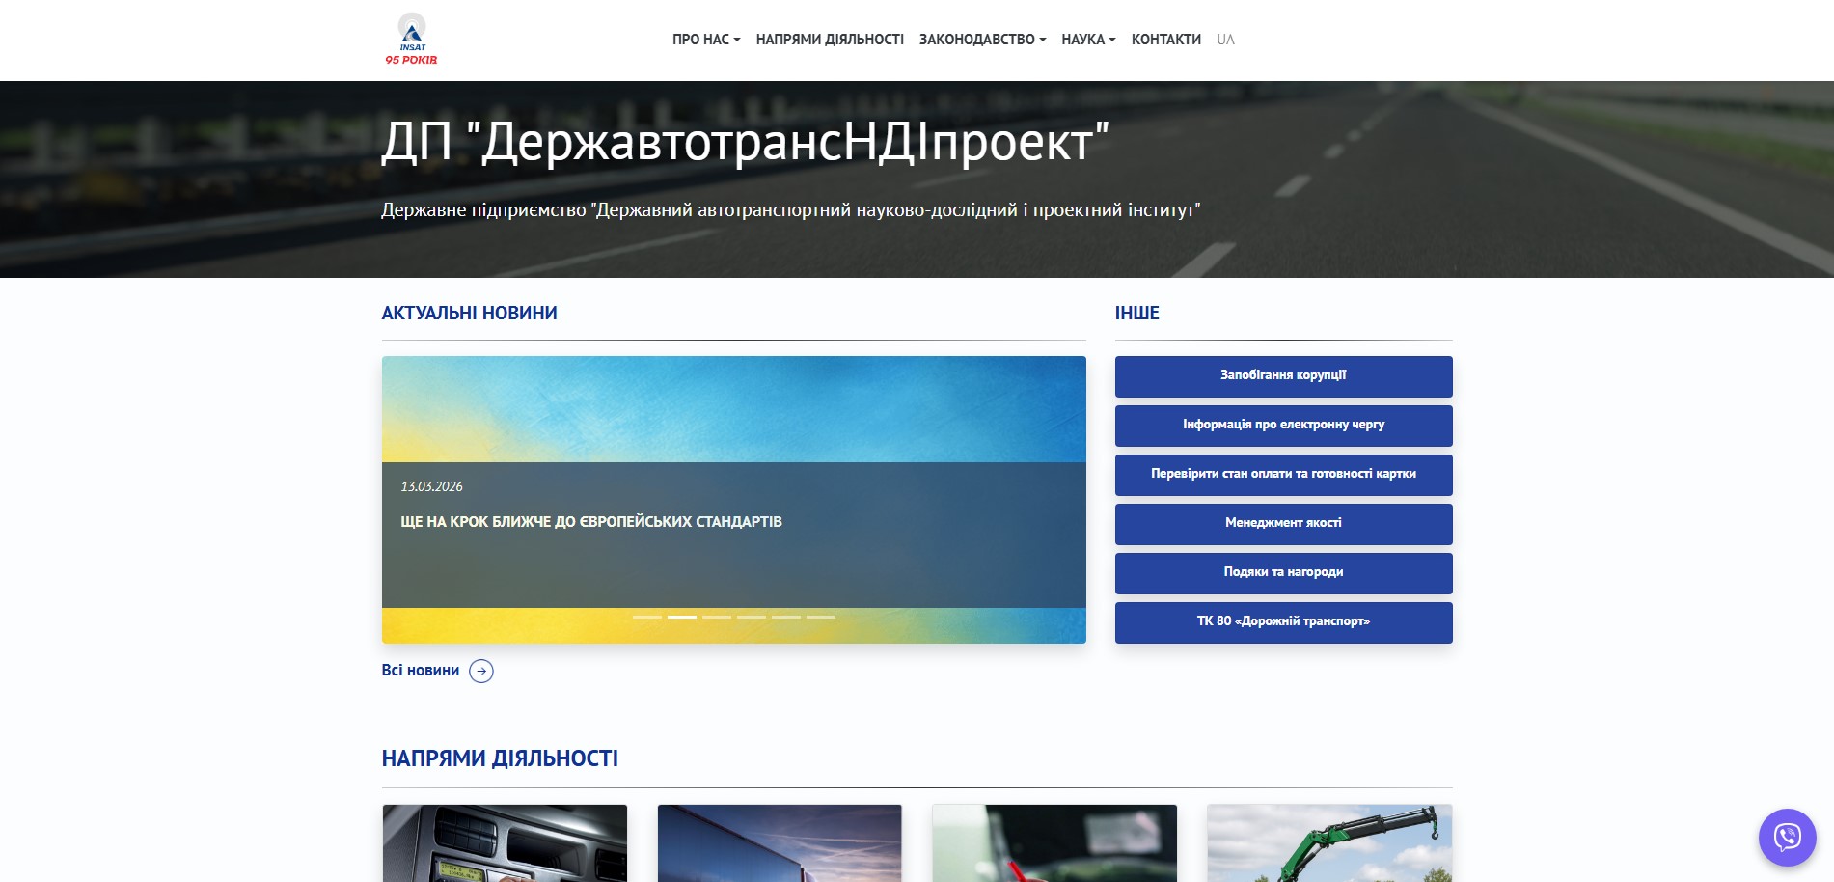Click the green crane truck thumbnail

1329,842
